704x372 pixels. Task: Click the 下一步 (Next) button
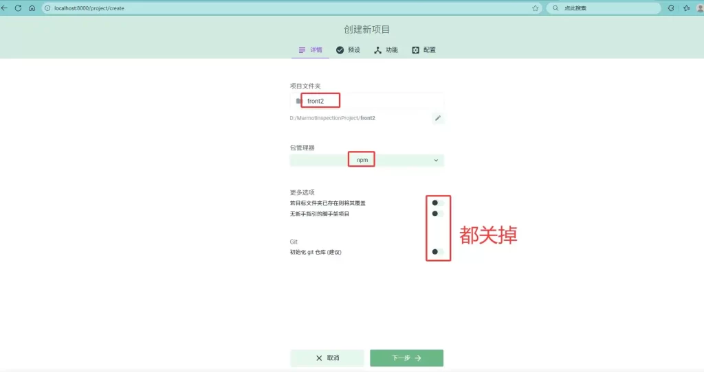pyautogui.click(x=406, y=358)
